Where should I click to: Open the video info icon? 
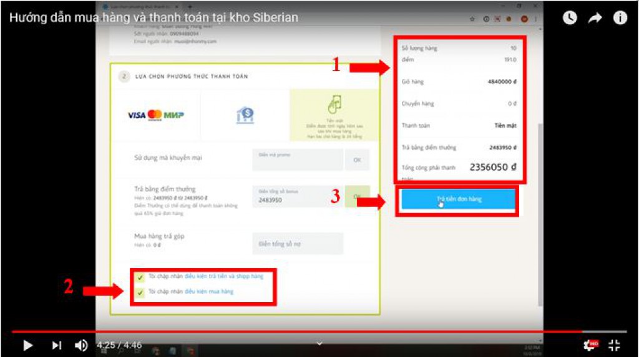coord(620,18)
